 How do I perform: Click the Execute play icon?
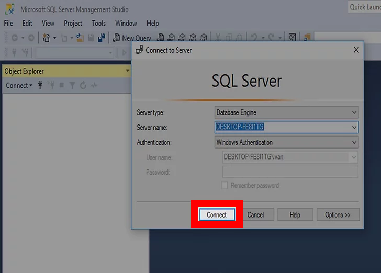[124, 52]
